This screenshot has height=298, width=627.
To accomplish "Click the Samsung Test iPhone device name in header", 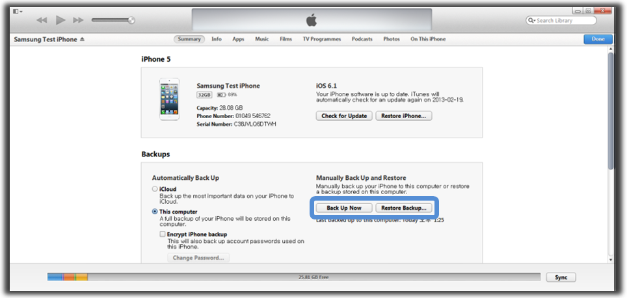I will pyautogui.click(x=45, y=40).
